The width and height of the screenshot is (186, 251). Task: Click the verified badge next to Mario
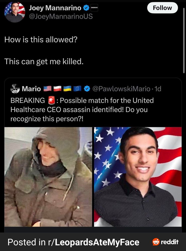(87, 89)
